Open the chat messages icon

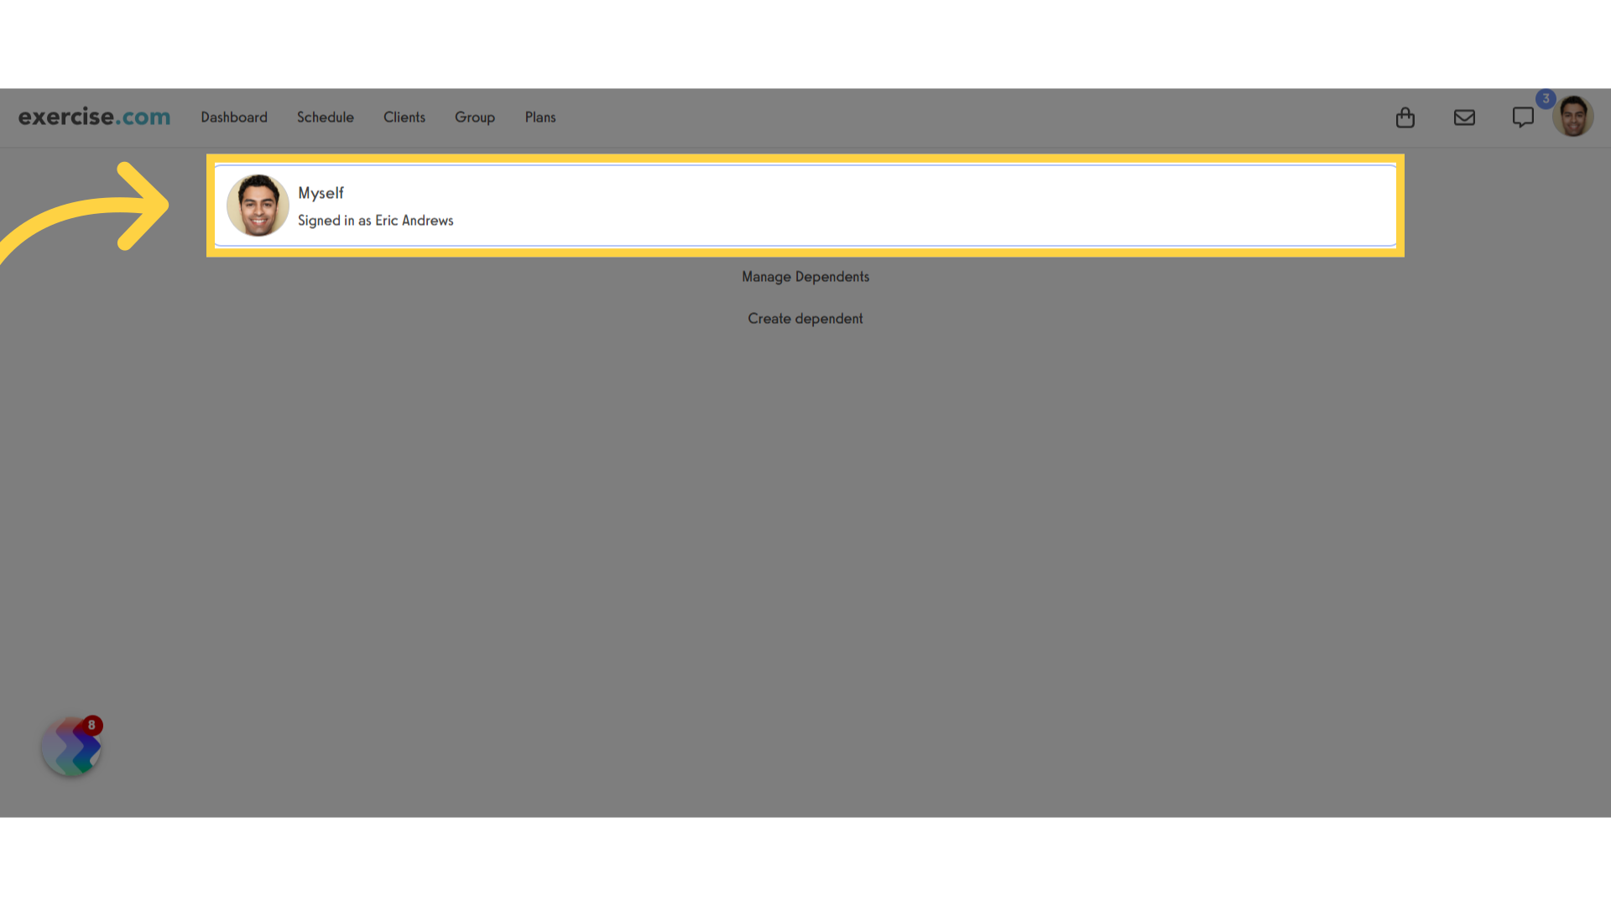pyautogui.click(x=1523, y=117)
